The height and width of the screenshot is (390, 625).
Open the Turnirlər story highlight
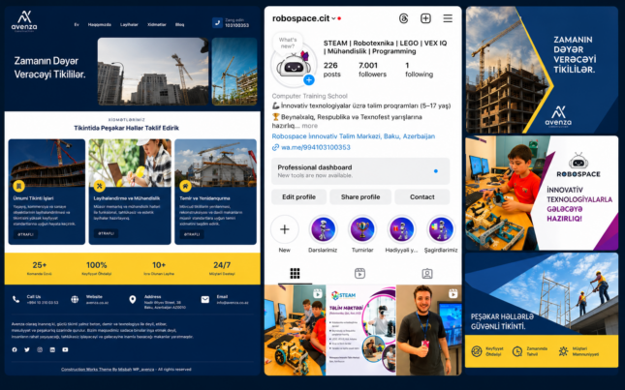tap(362, 229)
